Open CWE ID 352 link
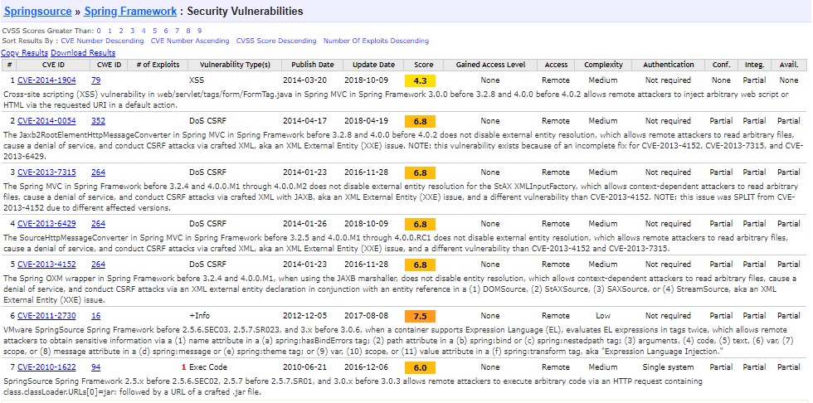The image size is (813, 403). point(98,121)
